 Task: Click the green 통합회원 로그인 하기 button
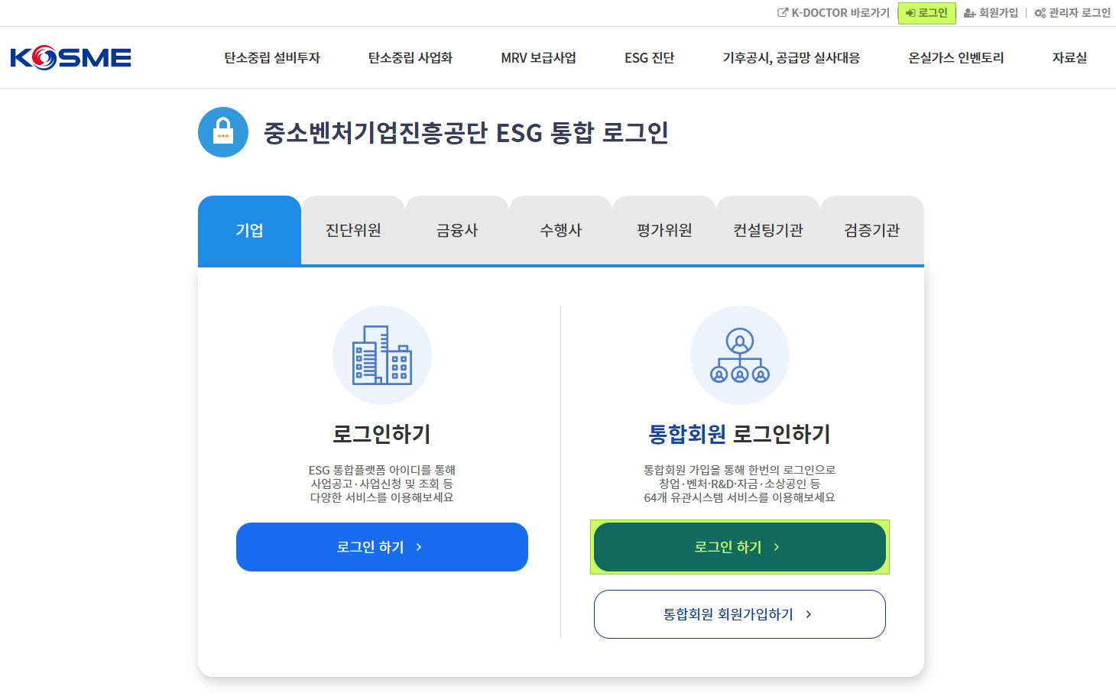(740, 547)
